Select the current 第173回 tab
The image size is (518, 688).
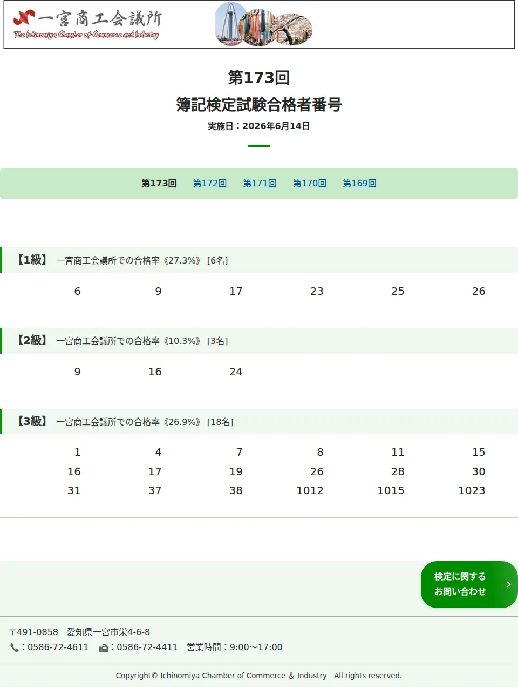(x=159, y=183)
